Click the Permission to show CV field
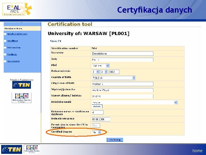The image size is (206, 155). [x=96, y=126]
